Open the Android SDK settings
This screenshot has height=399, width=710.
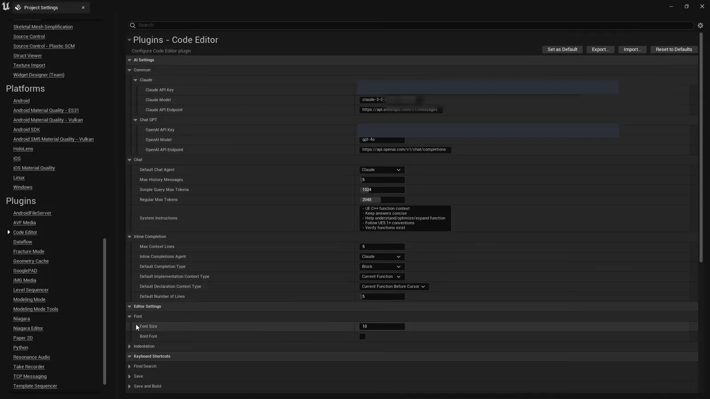(27, 130)
